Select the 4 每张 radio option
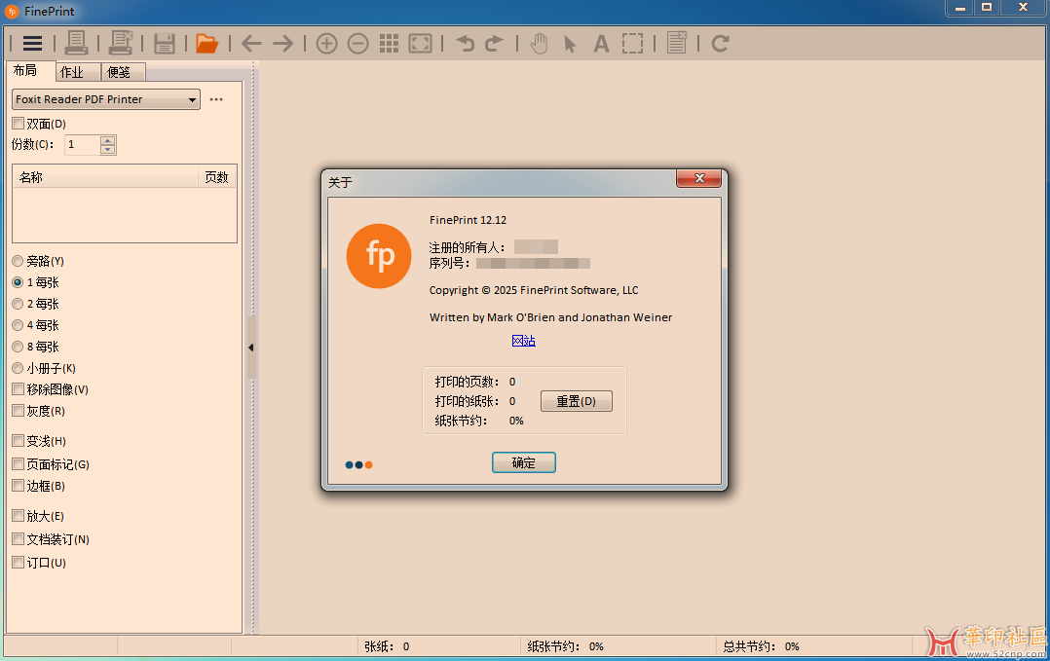1050x661 pixels. (x=19, y=325)
